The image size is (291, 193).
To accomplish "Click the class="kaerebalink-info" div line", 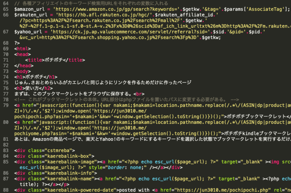I will pyautogui.click(x=56, y=173).
